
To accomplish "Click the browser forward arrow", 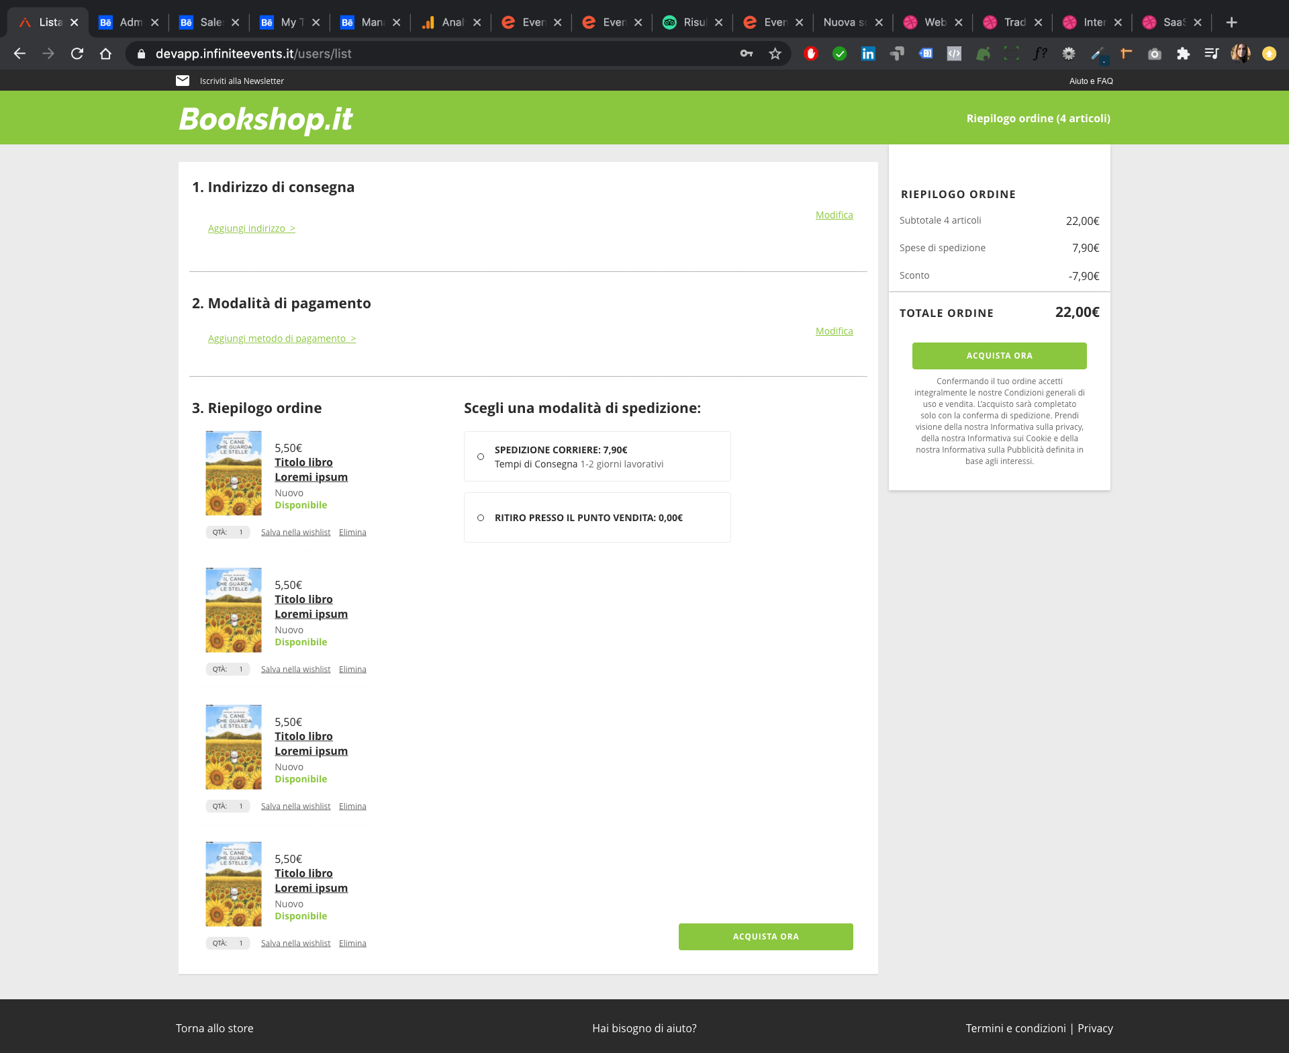I will click(48, 54).
